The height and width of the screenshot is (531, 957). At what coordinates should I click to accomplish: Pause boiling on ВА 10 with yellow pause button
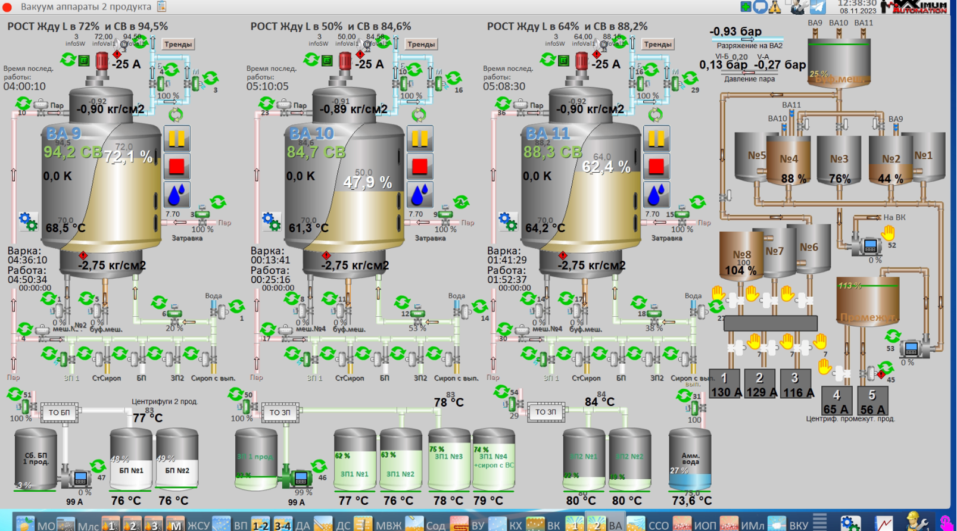tap(420, 139)
